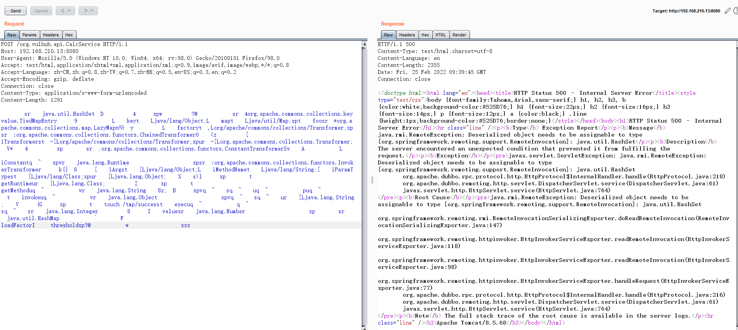Image resolution: width=738 pixels, height=330 pixels.
Task: Show the Hex tab in the Request panel
Action: coord(69,35)
